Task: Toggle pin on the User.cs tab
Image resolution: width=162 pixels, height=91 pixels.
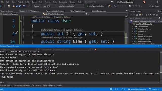Action: coord(27,11)
